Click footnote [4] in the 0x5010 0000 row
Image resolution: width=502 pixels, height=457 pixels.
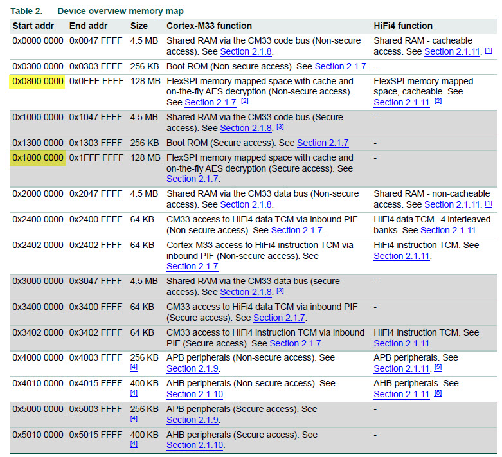pyautogui.click(x=134, y=444)
